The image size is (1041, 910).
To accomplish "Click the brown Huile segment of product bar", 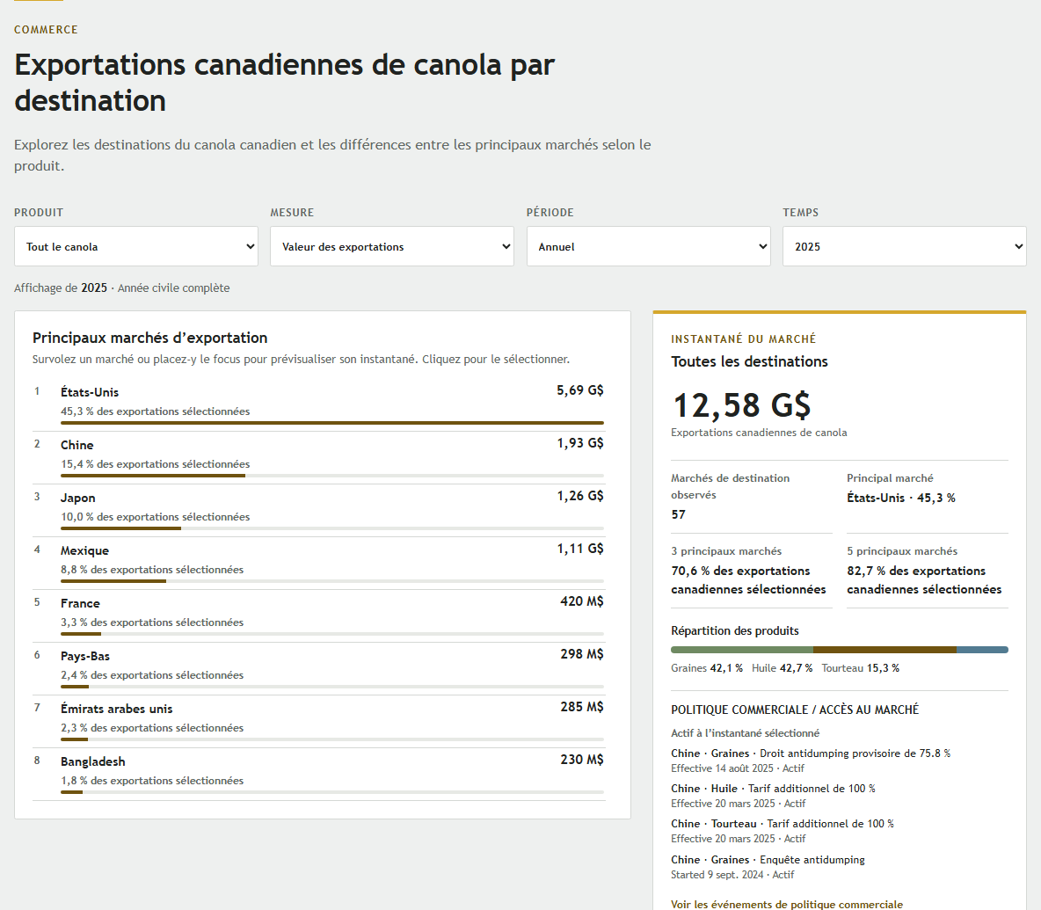I will tap(885, 650).
